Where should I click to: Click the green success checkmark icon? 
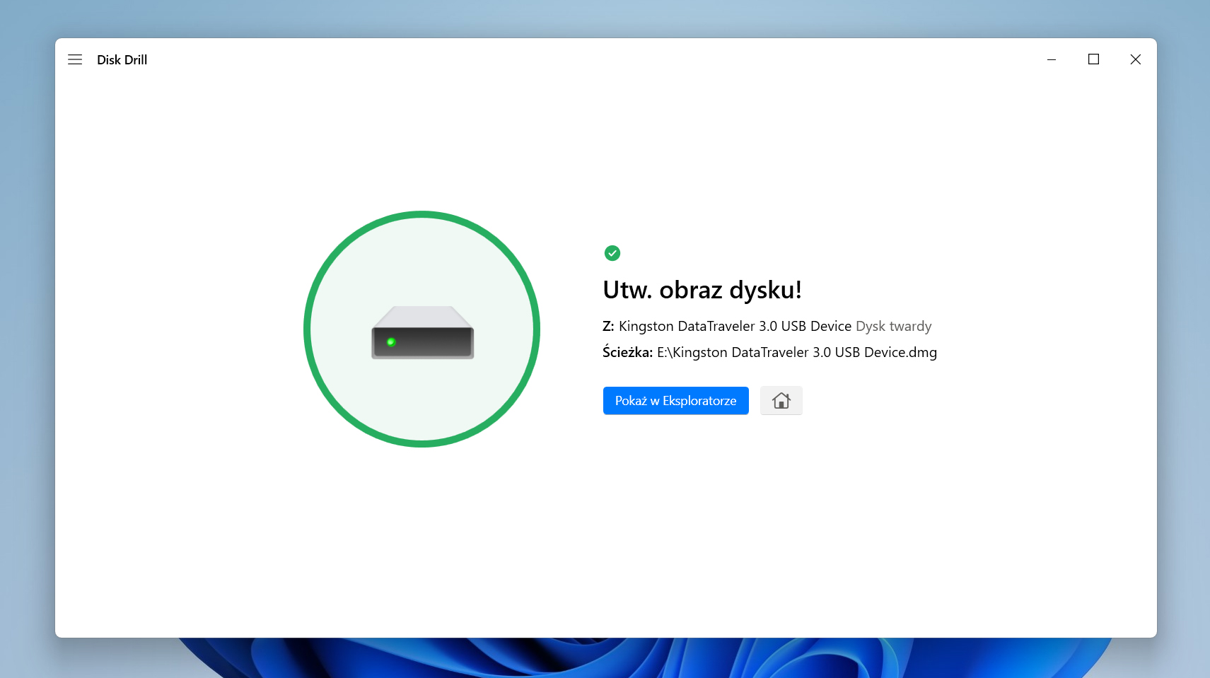click(612, 253)
